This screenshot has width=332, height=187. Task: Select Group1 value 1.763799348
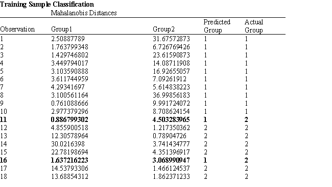pyautogui.click(x=69, y=47)
